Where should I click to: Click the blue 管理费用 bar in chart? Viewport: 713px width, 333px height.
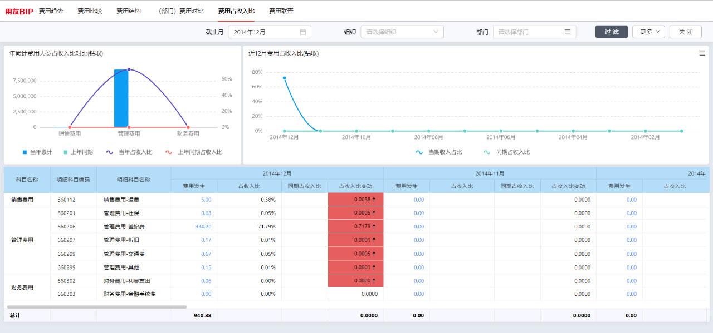pyautogui.click(x=121, y=98)
